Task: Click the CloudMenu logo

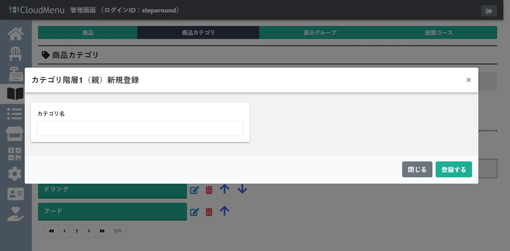Action: click(37, 10)
